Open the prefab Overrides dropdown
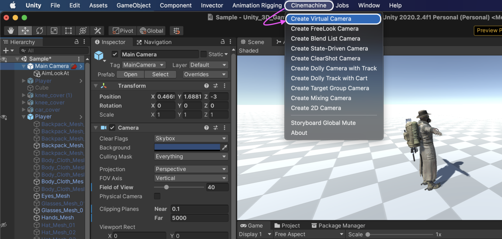This screenshot has width=502, height=239. 205,74
